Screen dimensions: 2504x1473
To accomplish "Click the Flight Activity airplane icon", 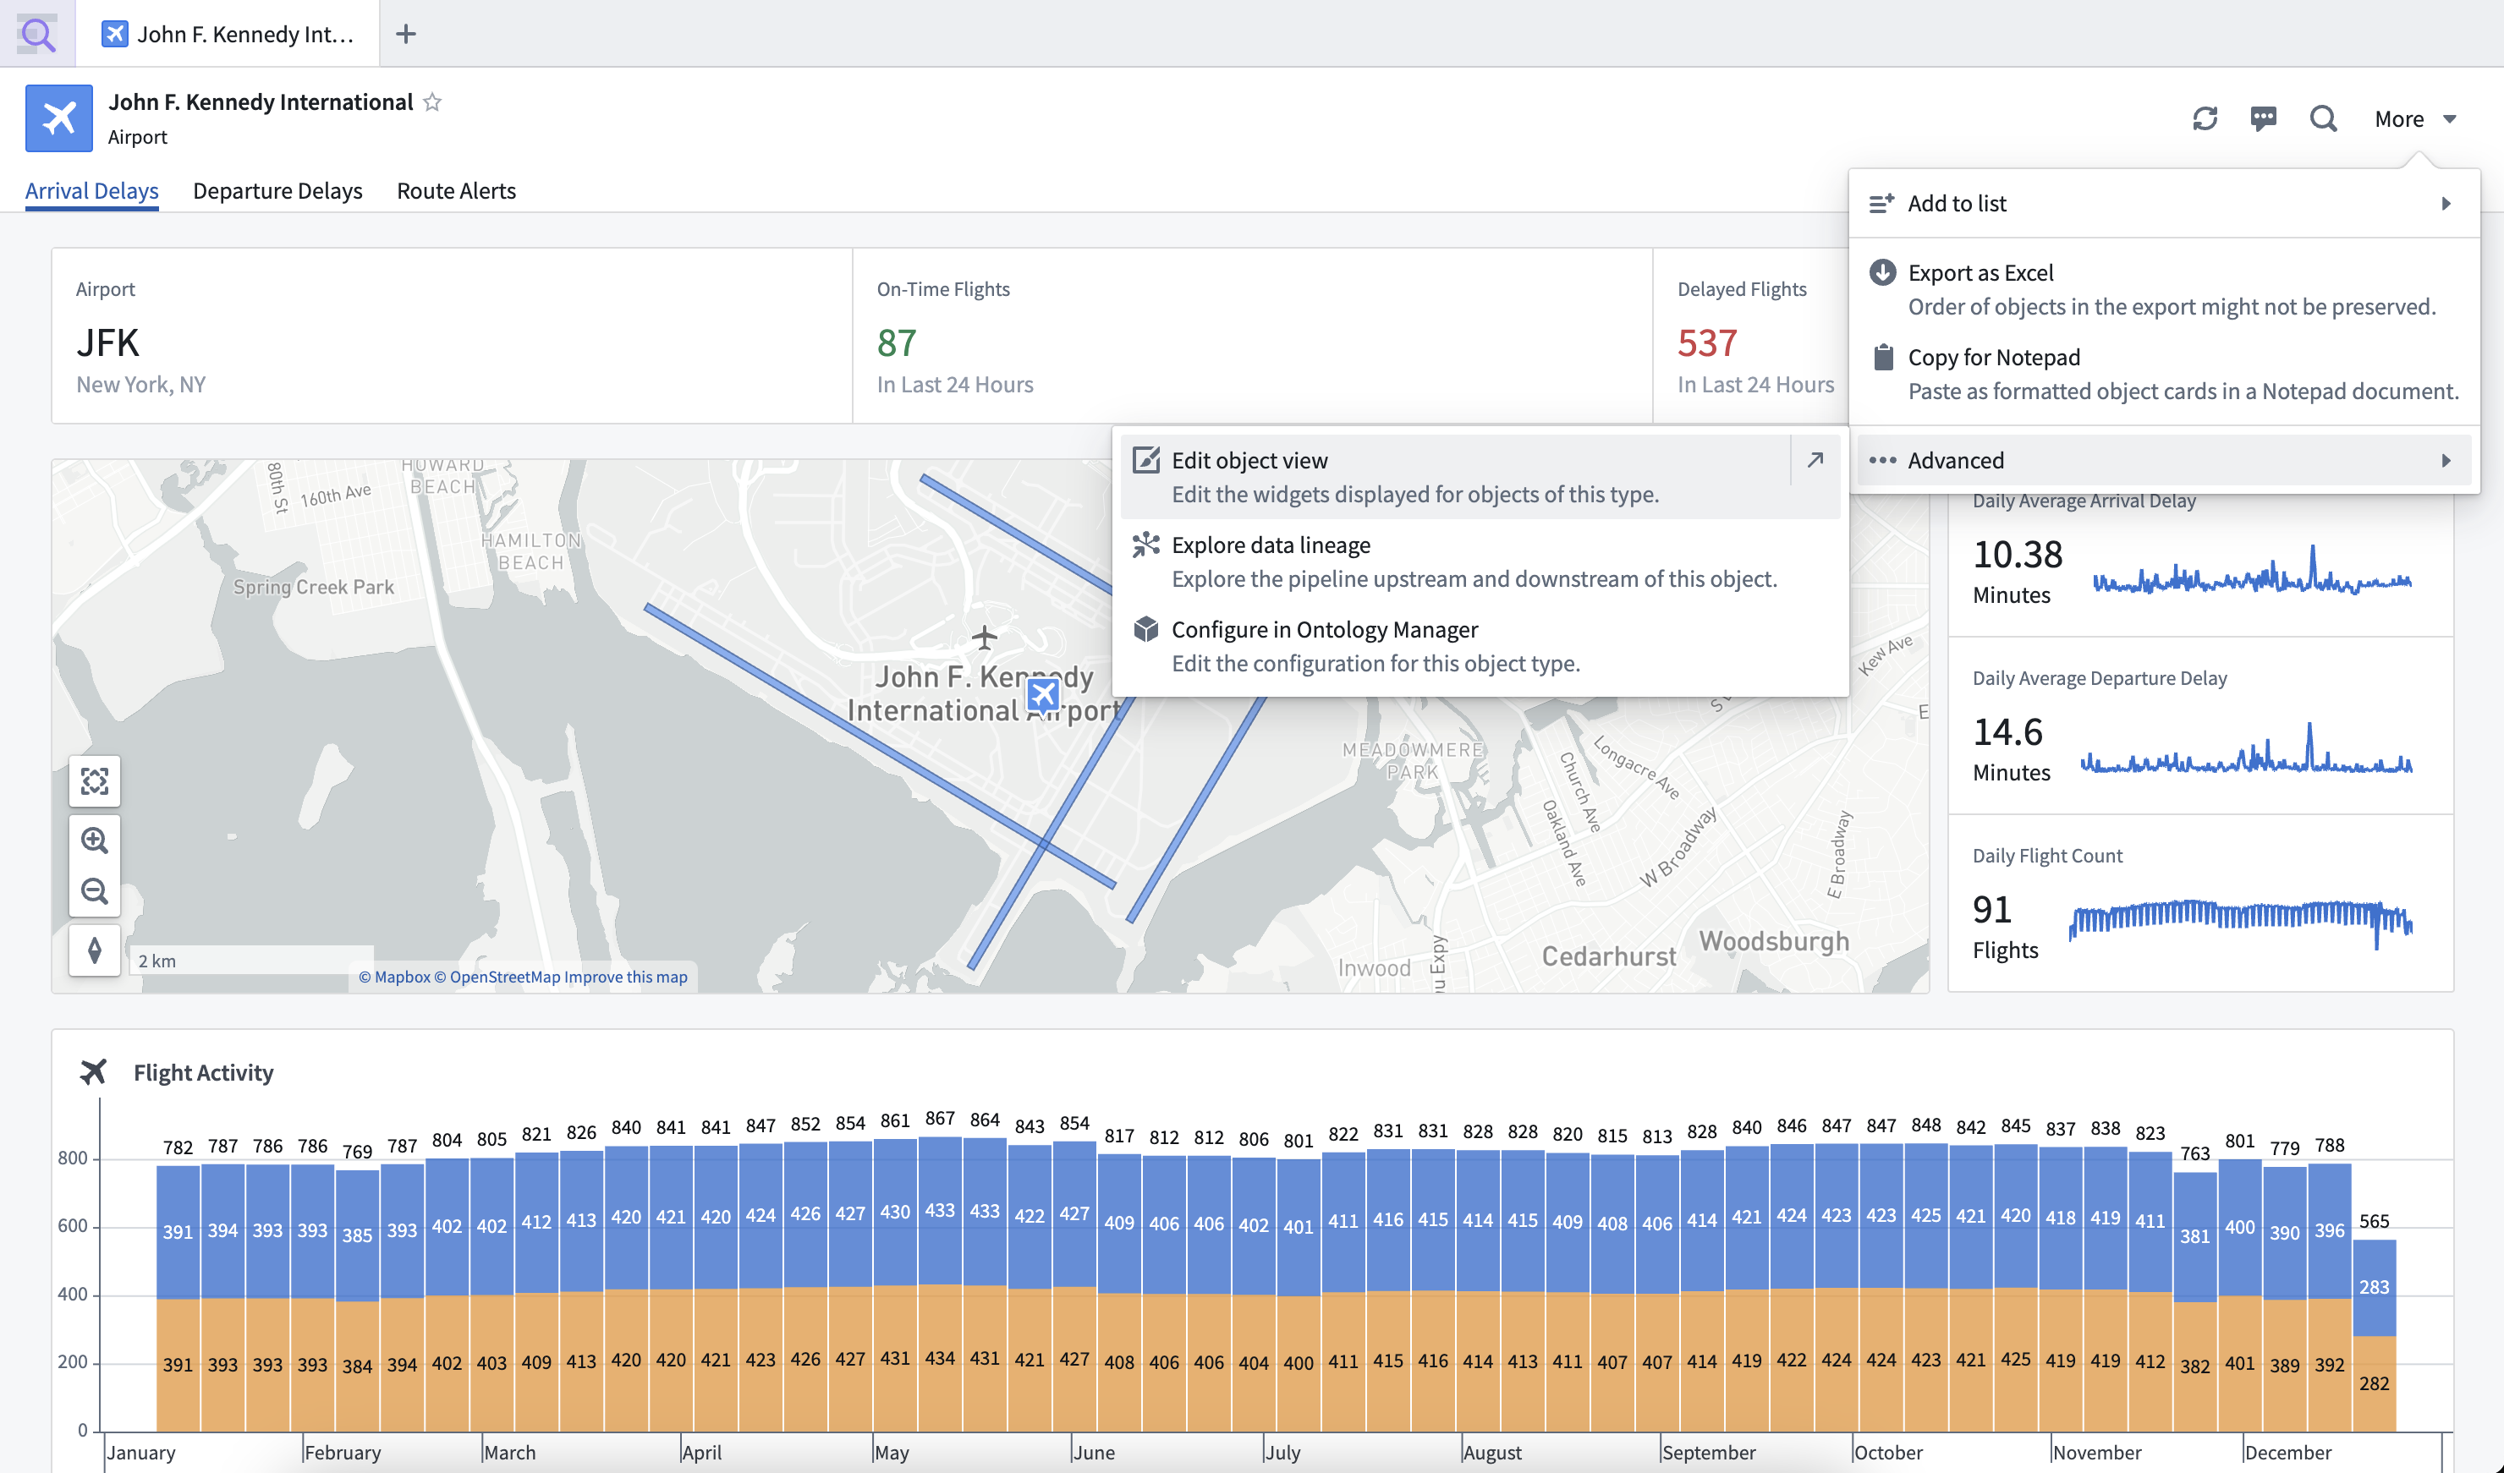I will [x=93, y=1071].
